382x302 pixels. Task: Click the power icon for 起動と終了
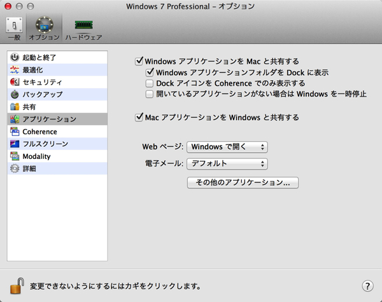[15, 57]
